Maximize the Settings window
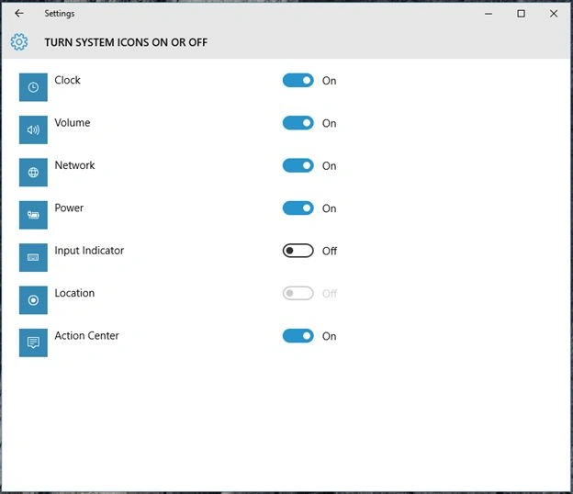The image size is (573, 494). pos(521,14)
